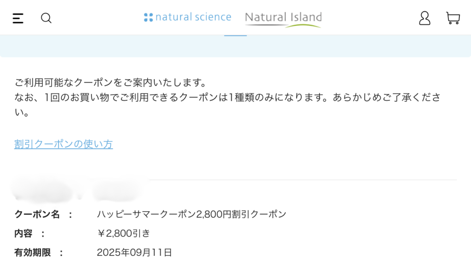Open the hamburger navigation menu

tap(18, 18)
